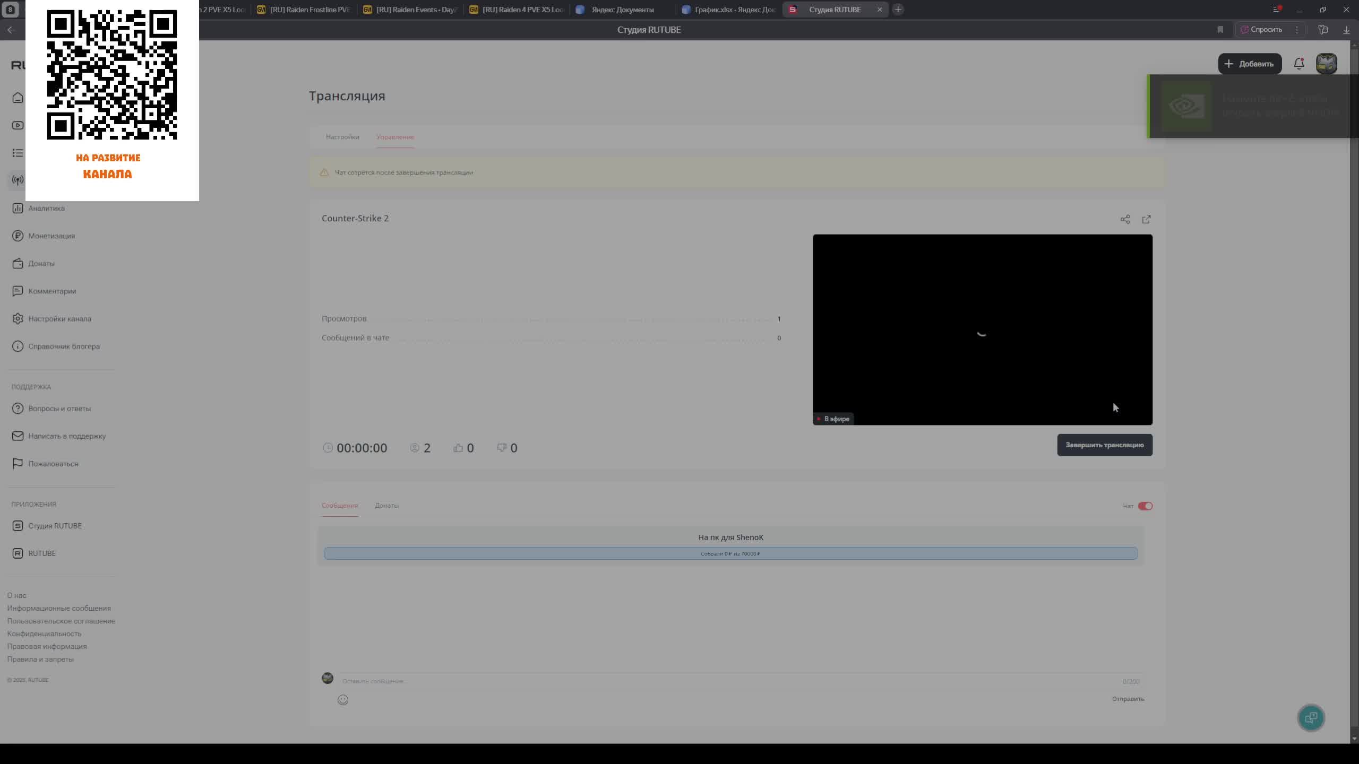Click the Оставить сообщение chat input
The height and width of the screenshot is (764, 1359).
coord(730,681)
